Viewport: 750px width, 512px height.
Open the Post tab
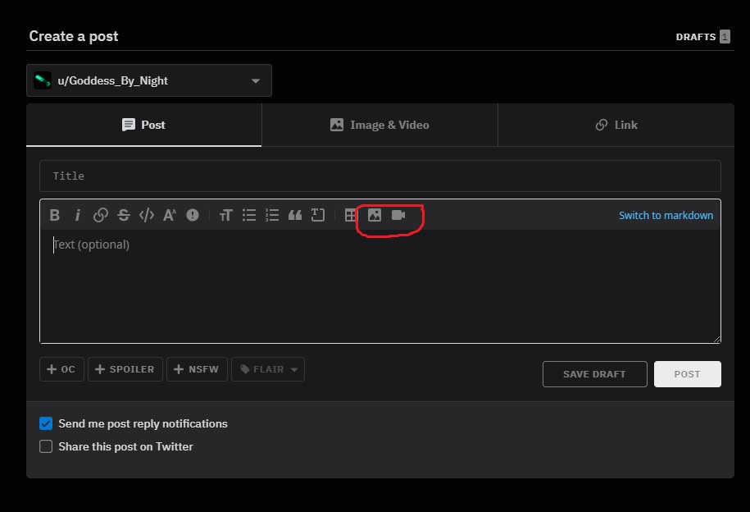click(144, 125)
